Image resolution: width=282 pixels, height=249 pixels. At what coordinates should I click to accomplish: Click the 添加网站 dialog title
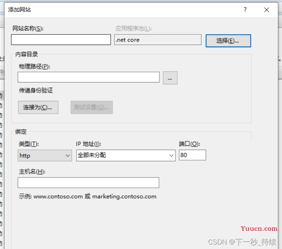19,10
